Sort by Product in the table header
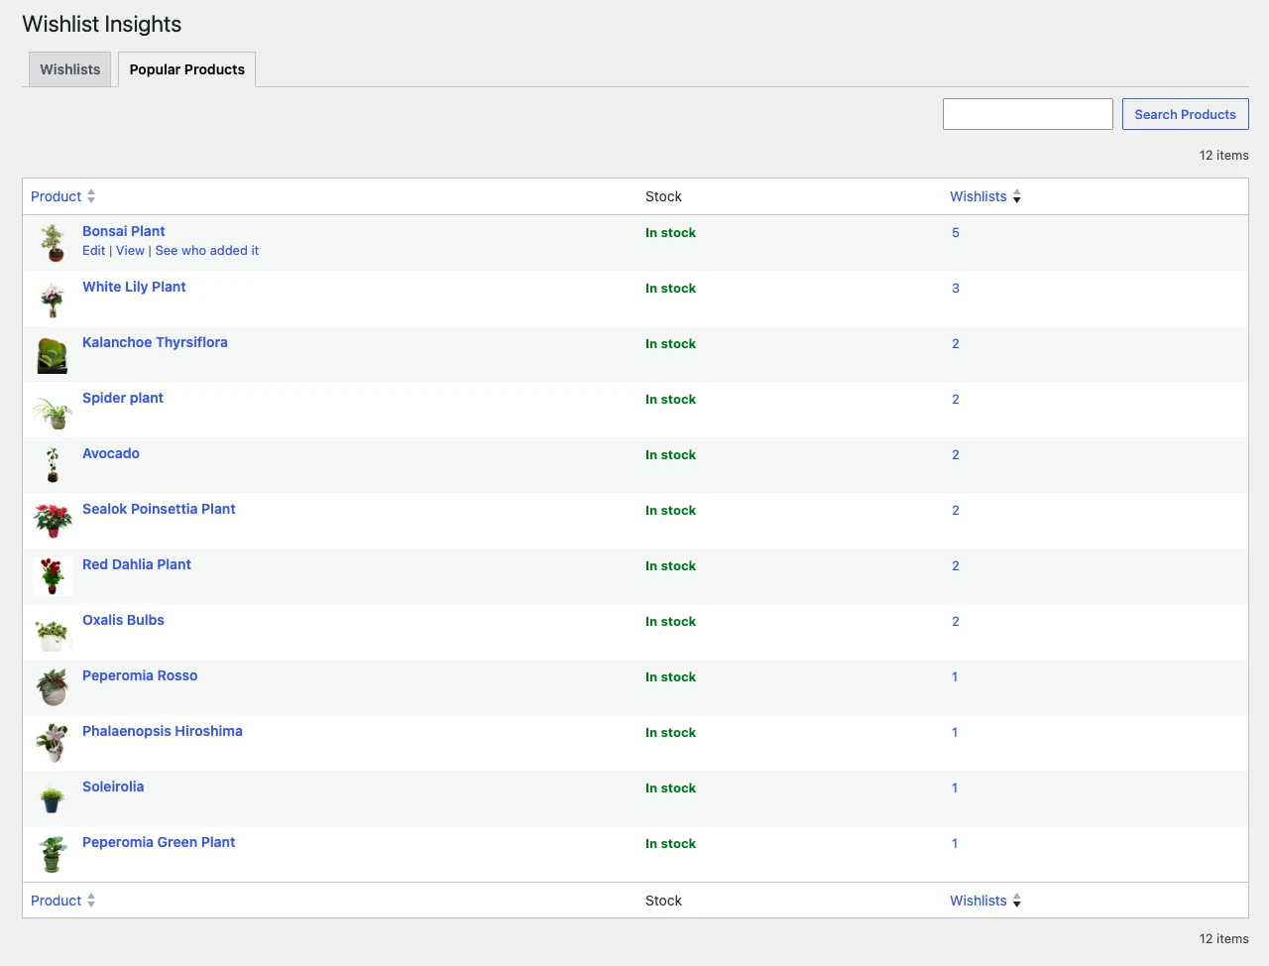The width and height of the screenshot is (1269, 966). coord(63,196)
